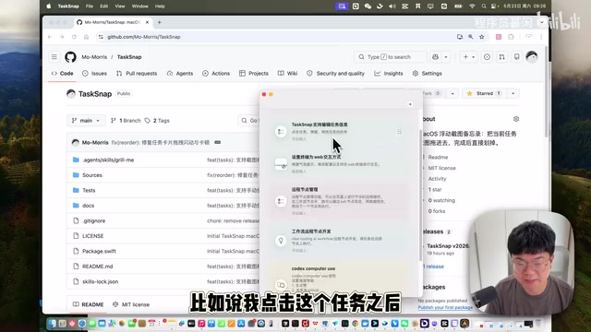Open the View menu
The image size is (591, 332).
(x=120, y=6)
